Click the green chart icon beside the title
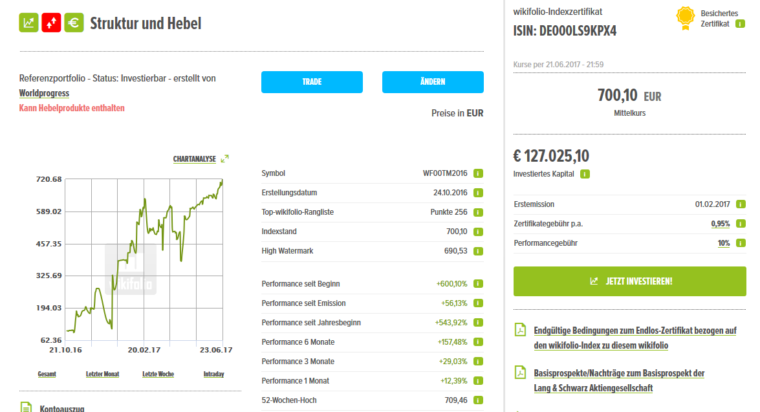Screen dimensions: 760x412 point(29,23)
